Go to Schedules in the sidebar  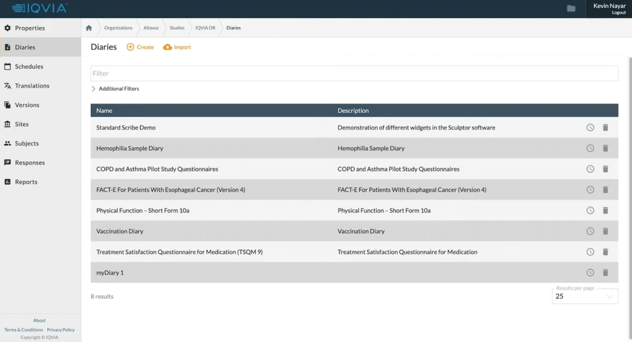[x=40, y=67]
